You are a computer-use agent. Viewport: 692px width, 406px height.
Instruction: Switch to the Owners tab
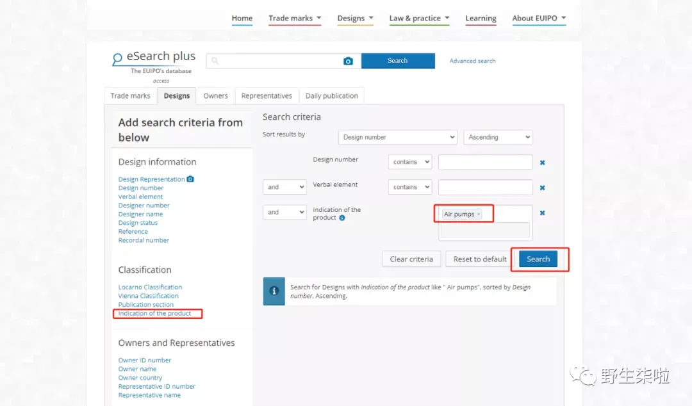point(215,96)
